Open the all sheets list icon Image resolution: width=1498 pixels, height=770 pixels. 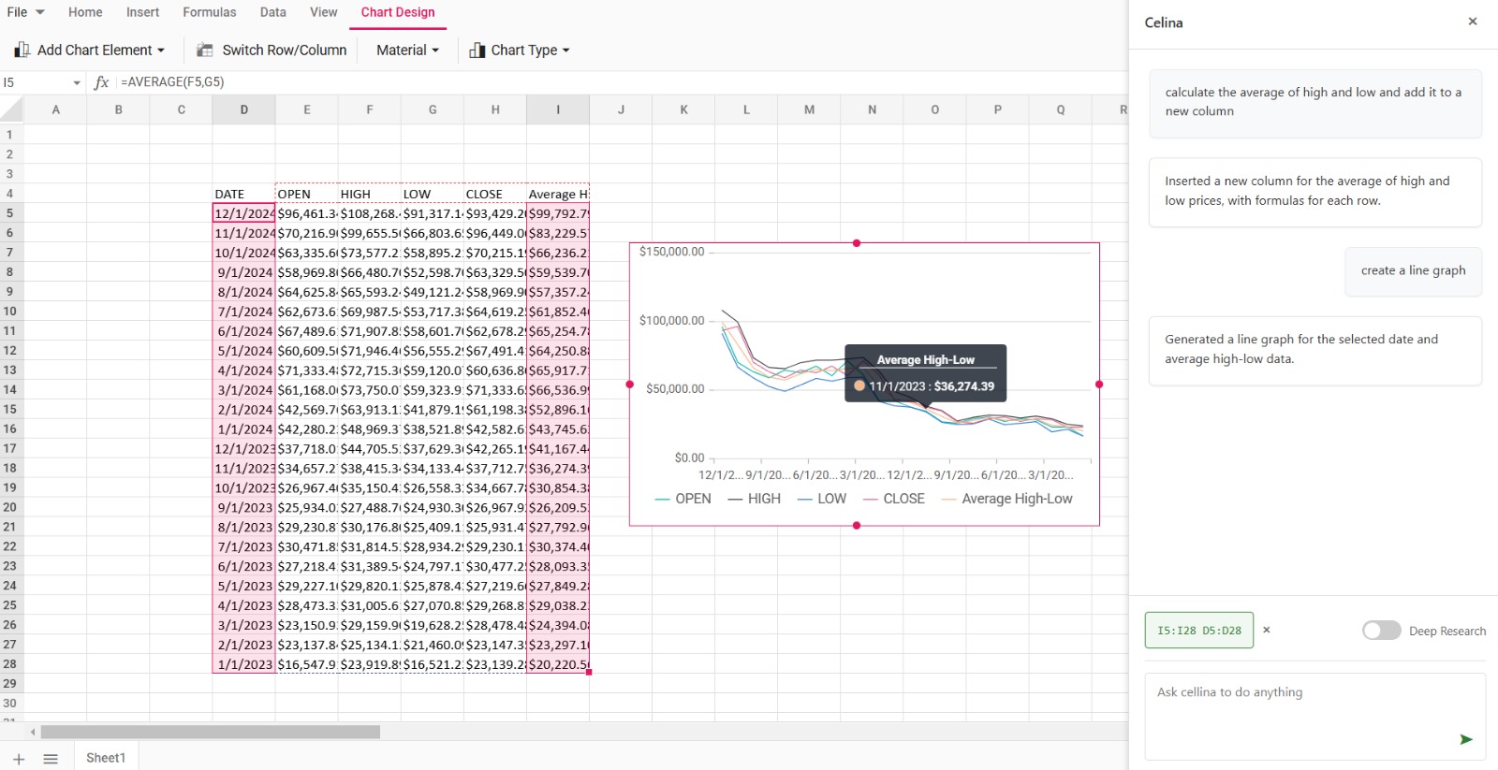[x=51, y=759]
